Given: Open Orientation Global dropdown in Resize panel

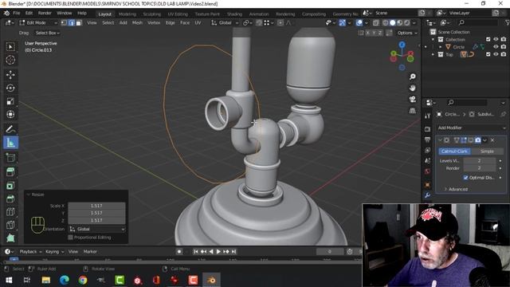Looking at the screenshot, I should pyautogui.click(x=97, y=229).
